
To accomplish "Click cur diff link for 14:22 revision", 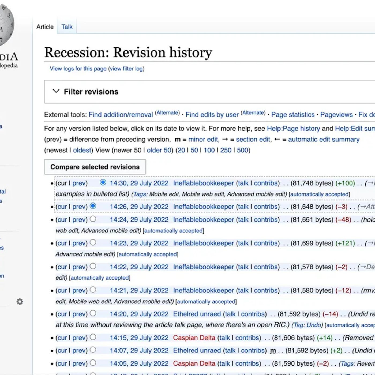I will pyautogui.click(x=62, y=267).
